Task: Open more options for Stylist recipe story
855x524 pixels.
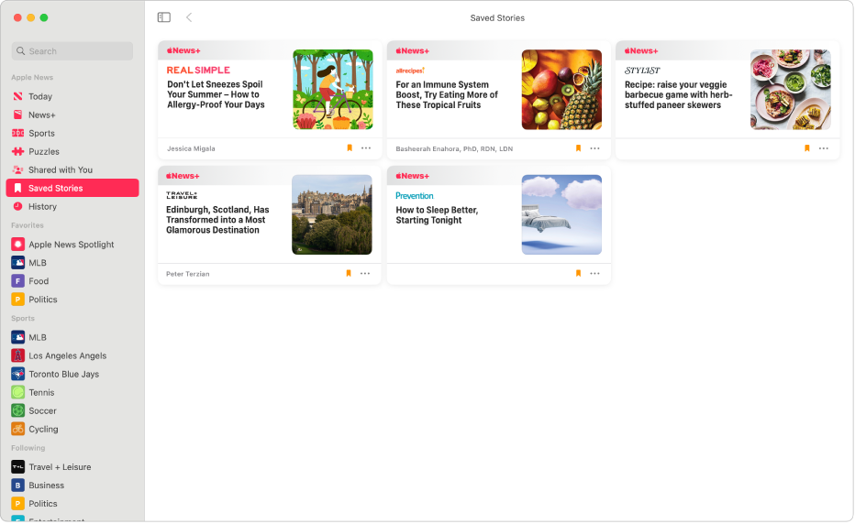Action: pyautogui.click(x=824, y=148)
